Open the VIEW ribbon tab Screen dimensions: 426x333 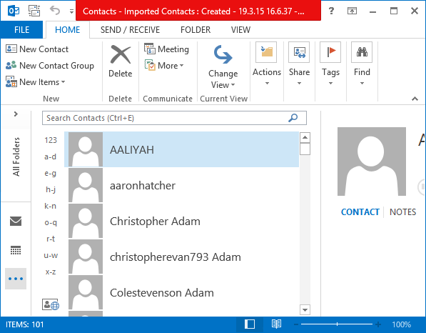(240, 29)
